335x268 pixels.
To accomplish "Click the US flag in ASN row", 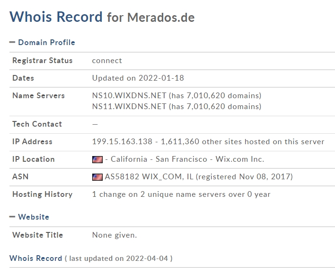I will coord(97,177).
